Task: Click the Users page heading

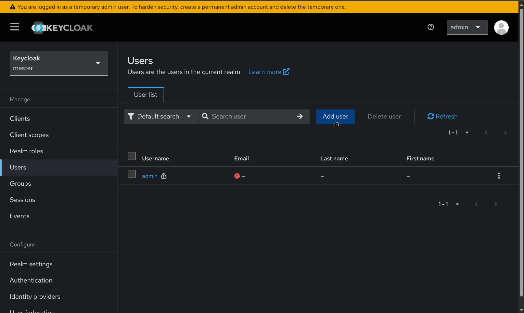Action: point(140,61)
